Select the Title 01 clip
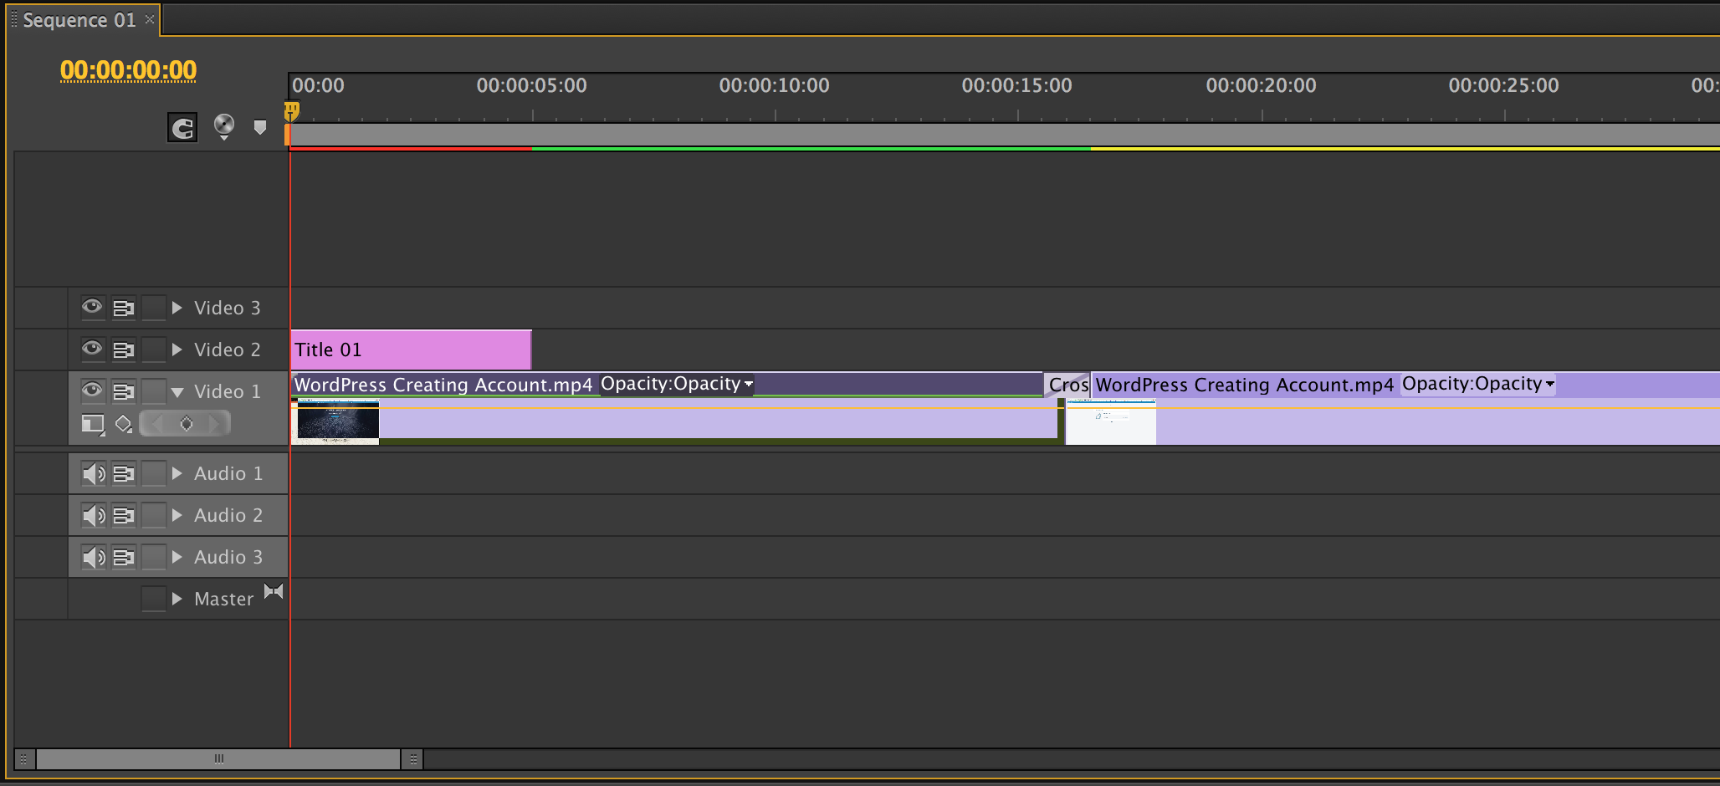Screen dimensions: 1720x786 coord(410,350)
